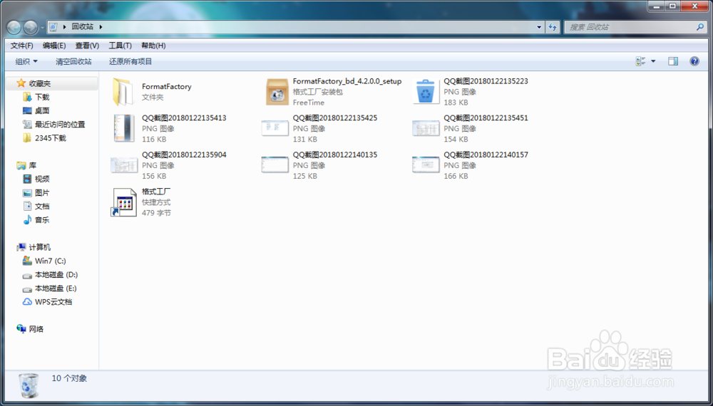Click the 10 个对象 status text
The width and height of the screenshot is (713, 406).
pos(69,378)
